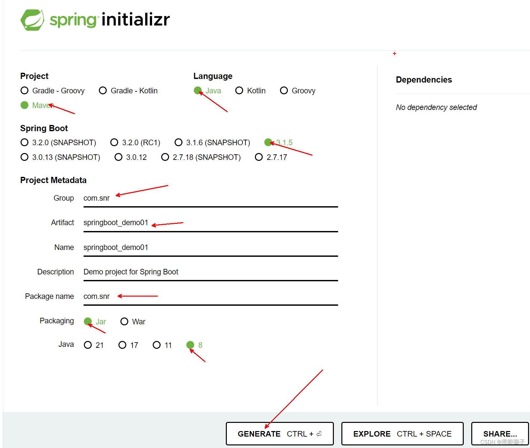Select Java version 17
This screenshot has height=448, width=530.
122,345
